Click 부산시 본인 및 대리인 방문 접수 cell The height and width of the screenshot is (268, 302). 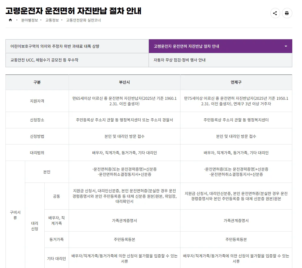tap(125, 136)
